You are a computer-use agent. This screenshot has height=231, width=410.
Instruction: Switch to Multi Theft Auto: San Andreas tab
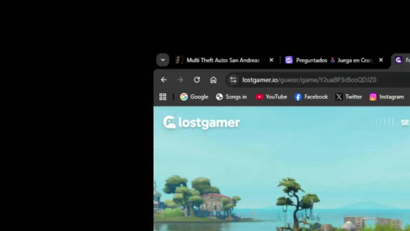pyautogui.click(x=225, y=60)
